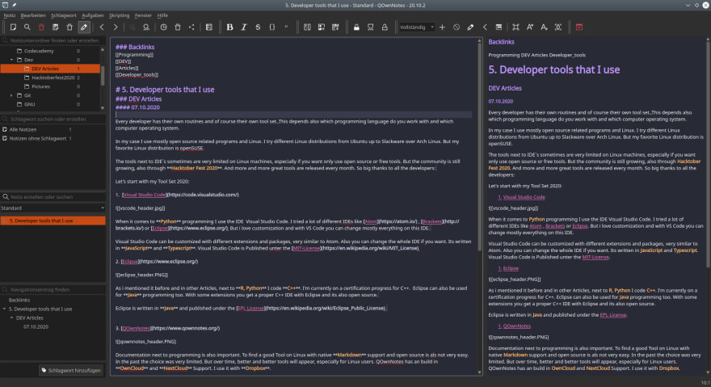711x387 pixels.
Task: Click the note subfolder search field
Action: coord(53,40)
